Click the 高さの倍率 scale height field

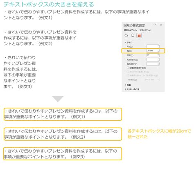[x=152, y=60]
